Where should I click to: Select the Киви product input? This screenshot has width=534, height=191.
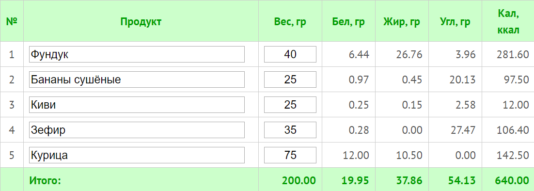137,105
